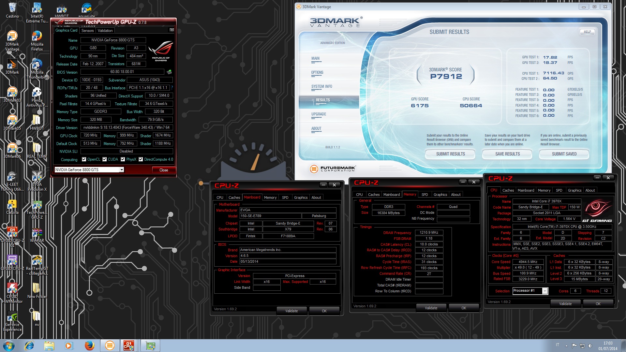Open E-LEET Tuning Utility shortcut

pyautogui.click(x=12, y=181)
